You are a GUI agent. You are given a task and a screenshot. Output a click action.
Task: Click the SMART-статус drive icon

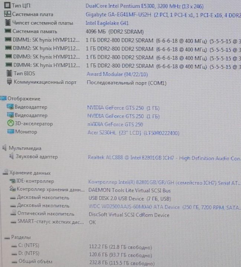coord(13,222)
